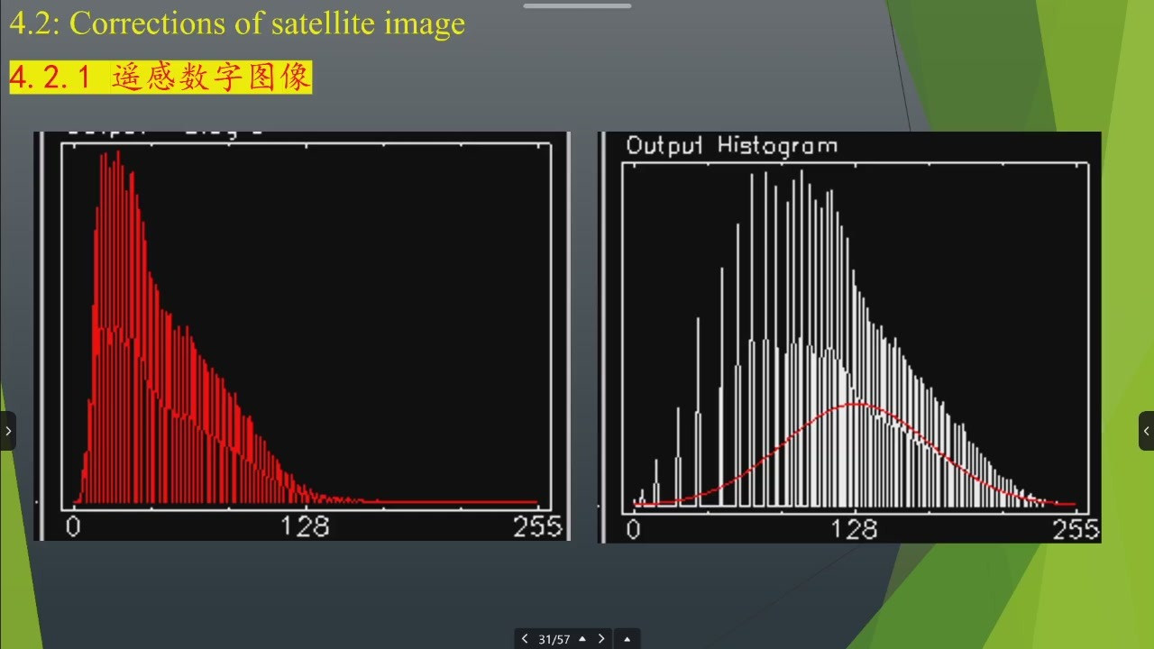Open the right side panel arrow
Viewport: 1154px width, 649px height.
[x=1146, y=431]
